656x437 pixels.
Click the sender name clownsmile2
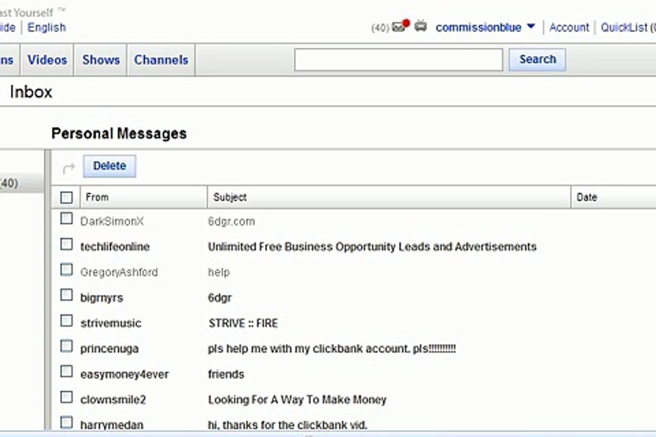coord(113,400)
